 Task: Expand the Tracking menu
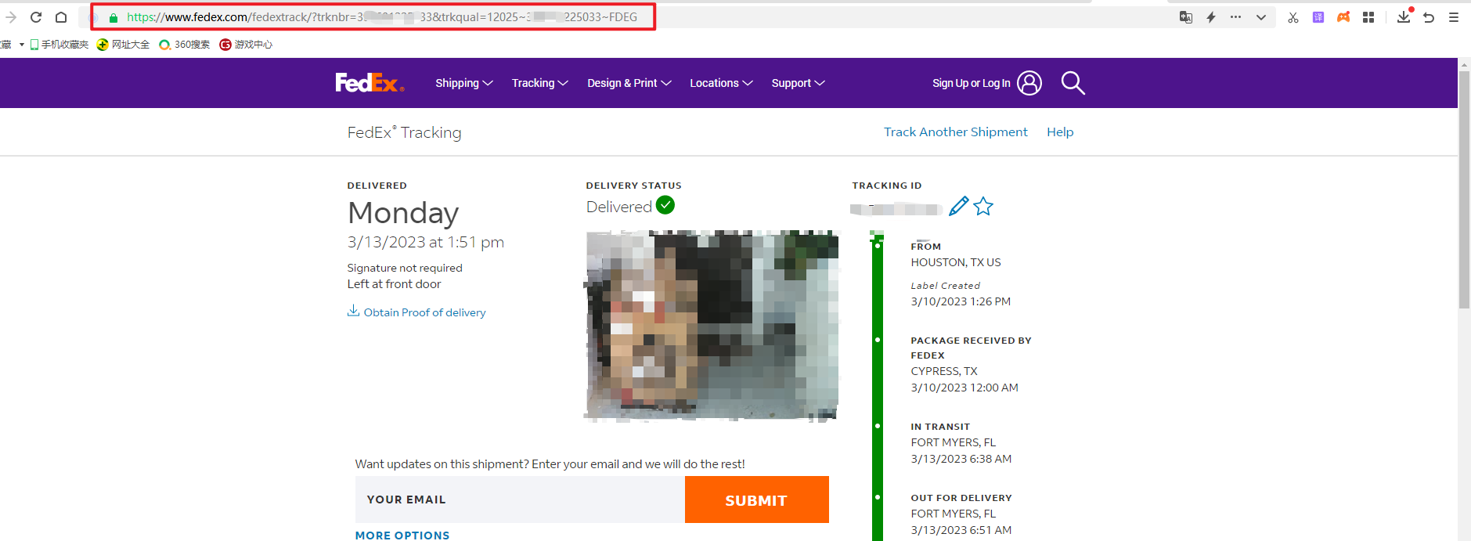(x=540, y=83)
